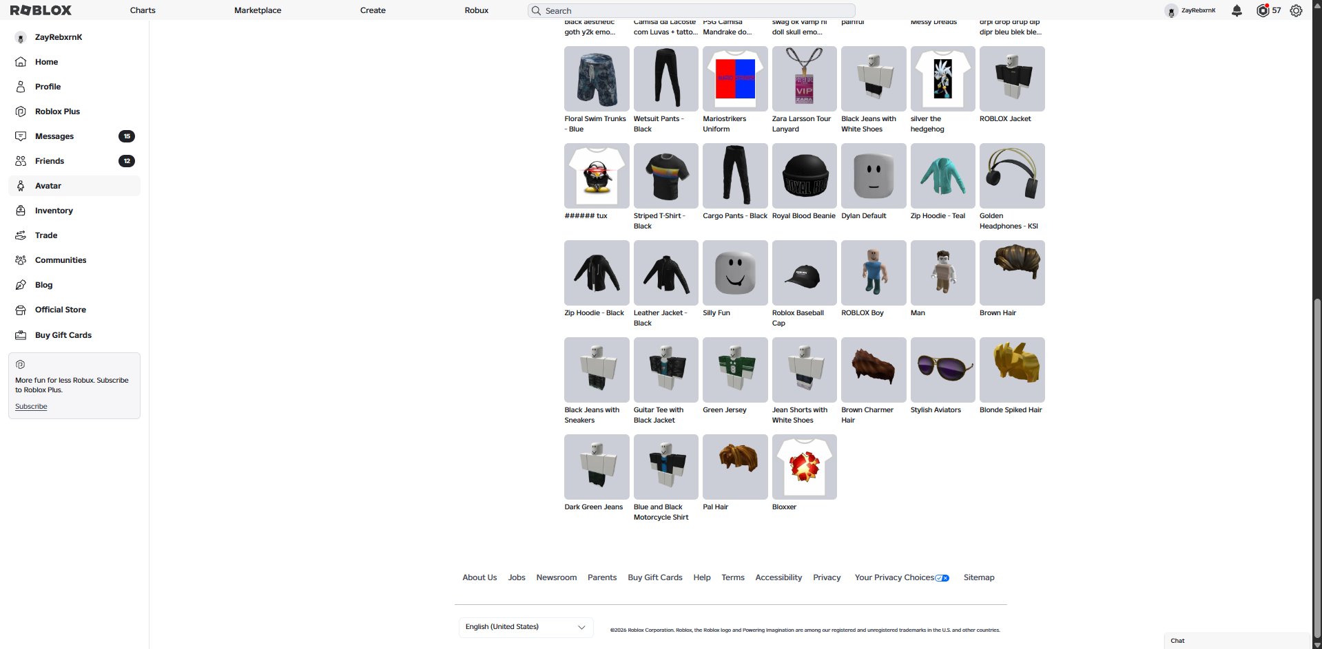Open the notifications bell
Screen dimensions: 1322x649
[1237, 10]
